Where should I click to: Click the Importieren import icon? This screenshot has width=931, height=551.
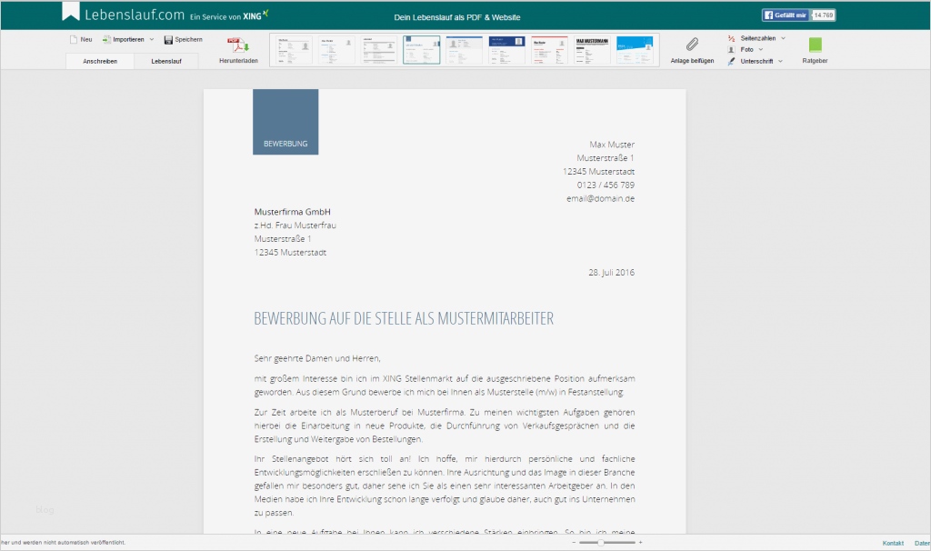point(105,39)
